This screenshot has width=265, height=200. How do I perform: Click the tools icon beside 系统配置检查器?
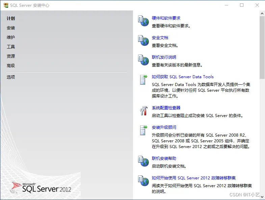144,111
